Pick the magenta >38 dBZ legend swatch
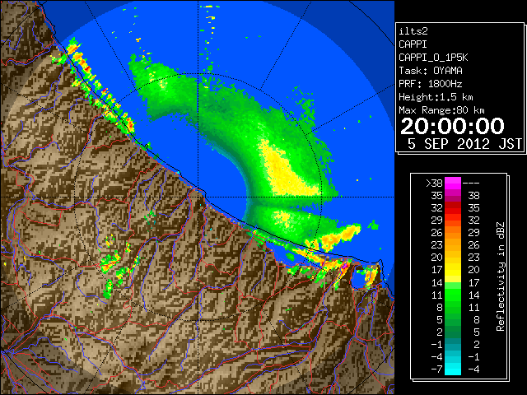527x395 pixels. [453, 183]
